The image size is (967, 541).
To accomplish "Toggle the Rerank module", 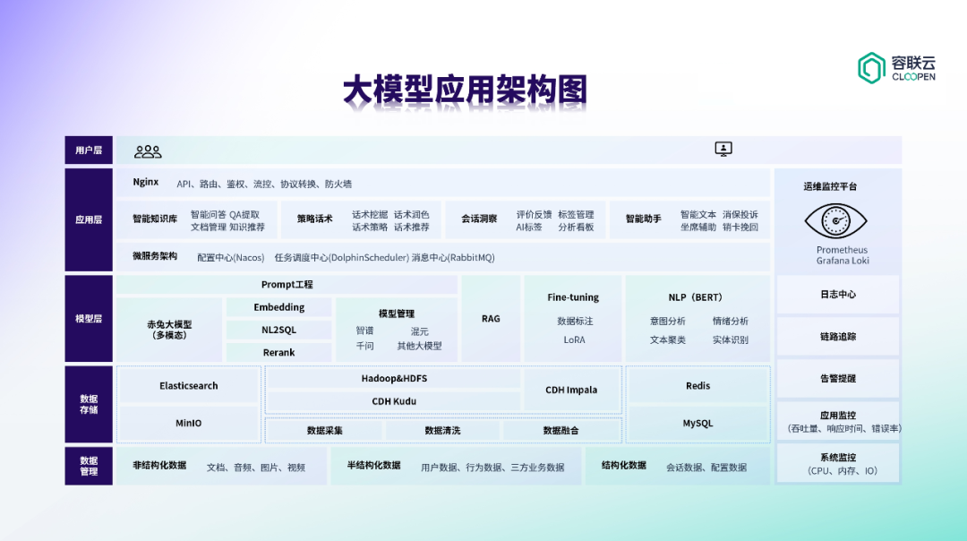I will (x=278, y=352).
